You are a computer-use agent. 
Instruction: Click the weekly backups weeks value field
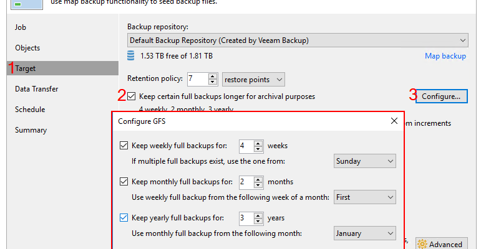(x=246, y=146)
